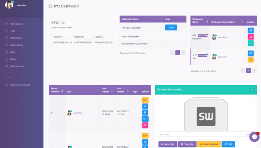
Task: Open Web Services in the sidebar
Action: click(x=17, y=66)
